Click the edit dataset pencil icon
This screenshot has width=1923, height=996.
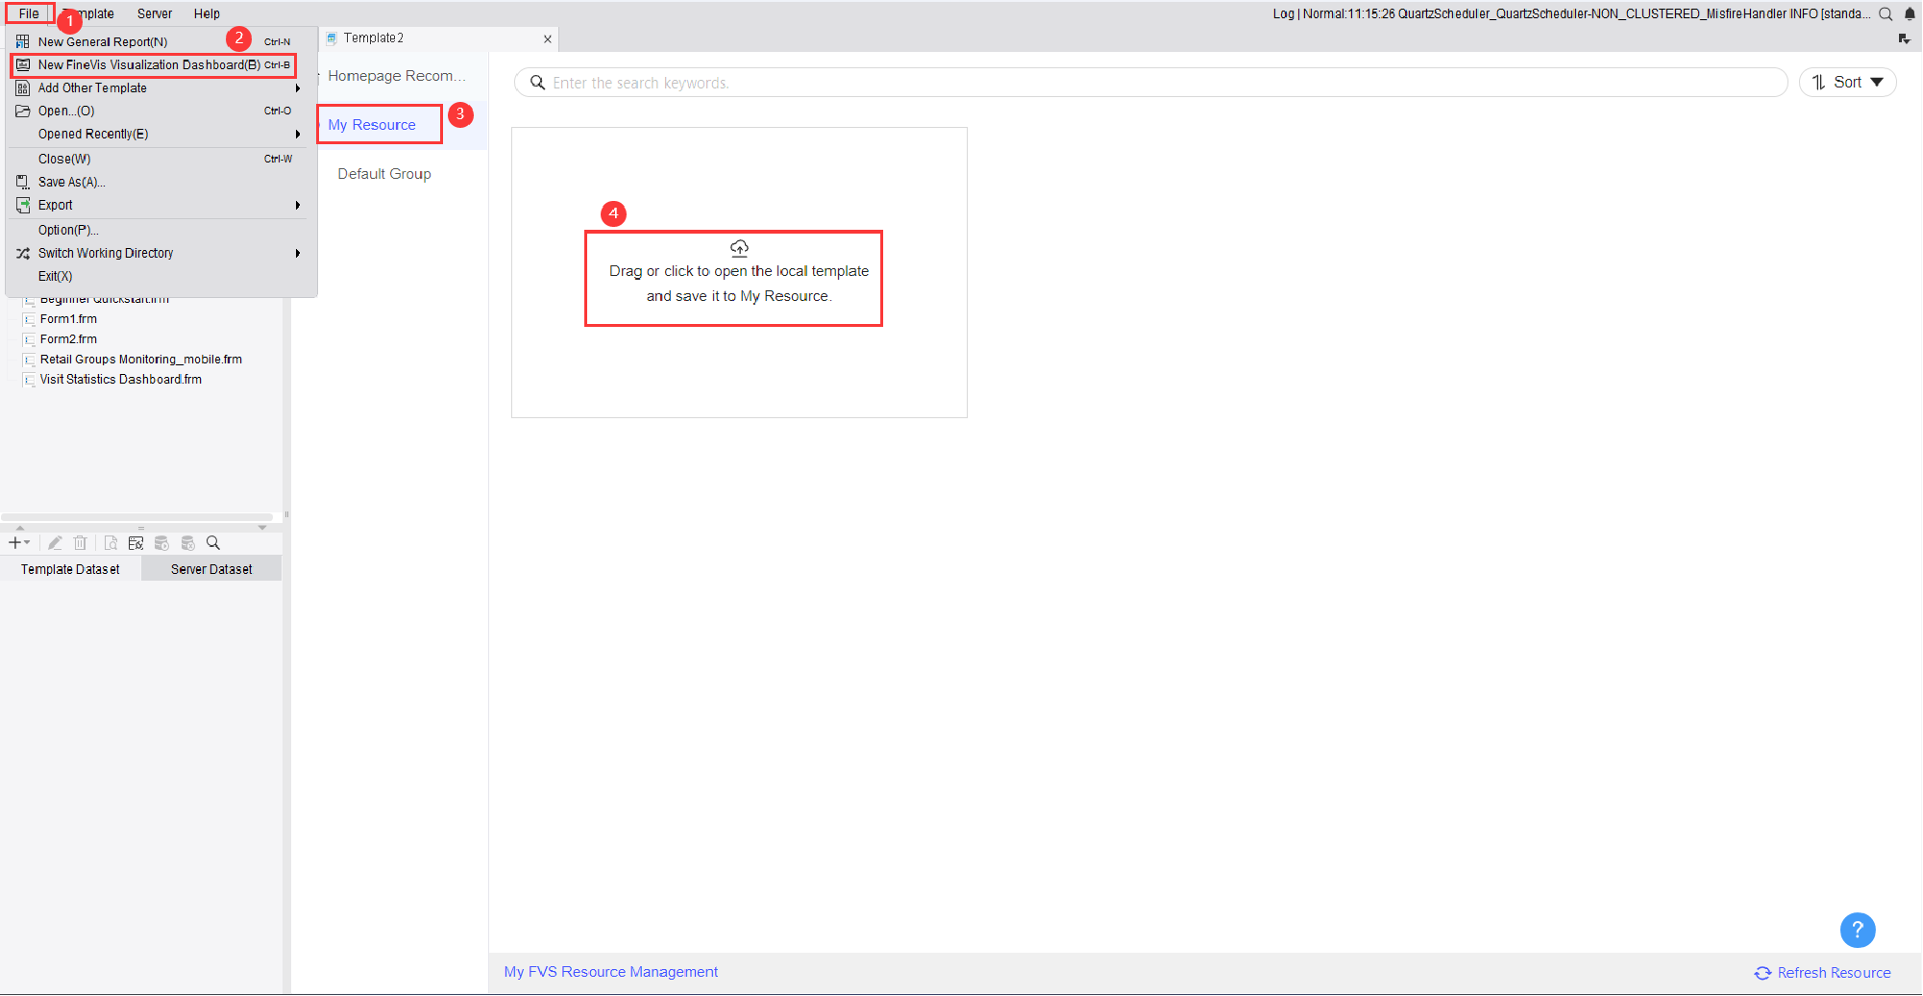click(55, 543)
